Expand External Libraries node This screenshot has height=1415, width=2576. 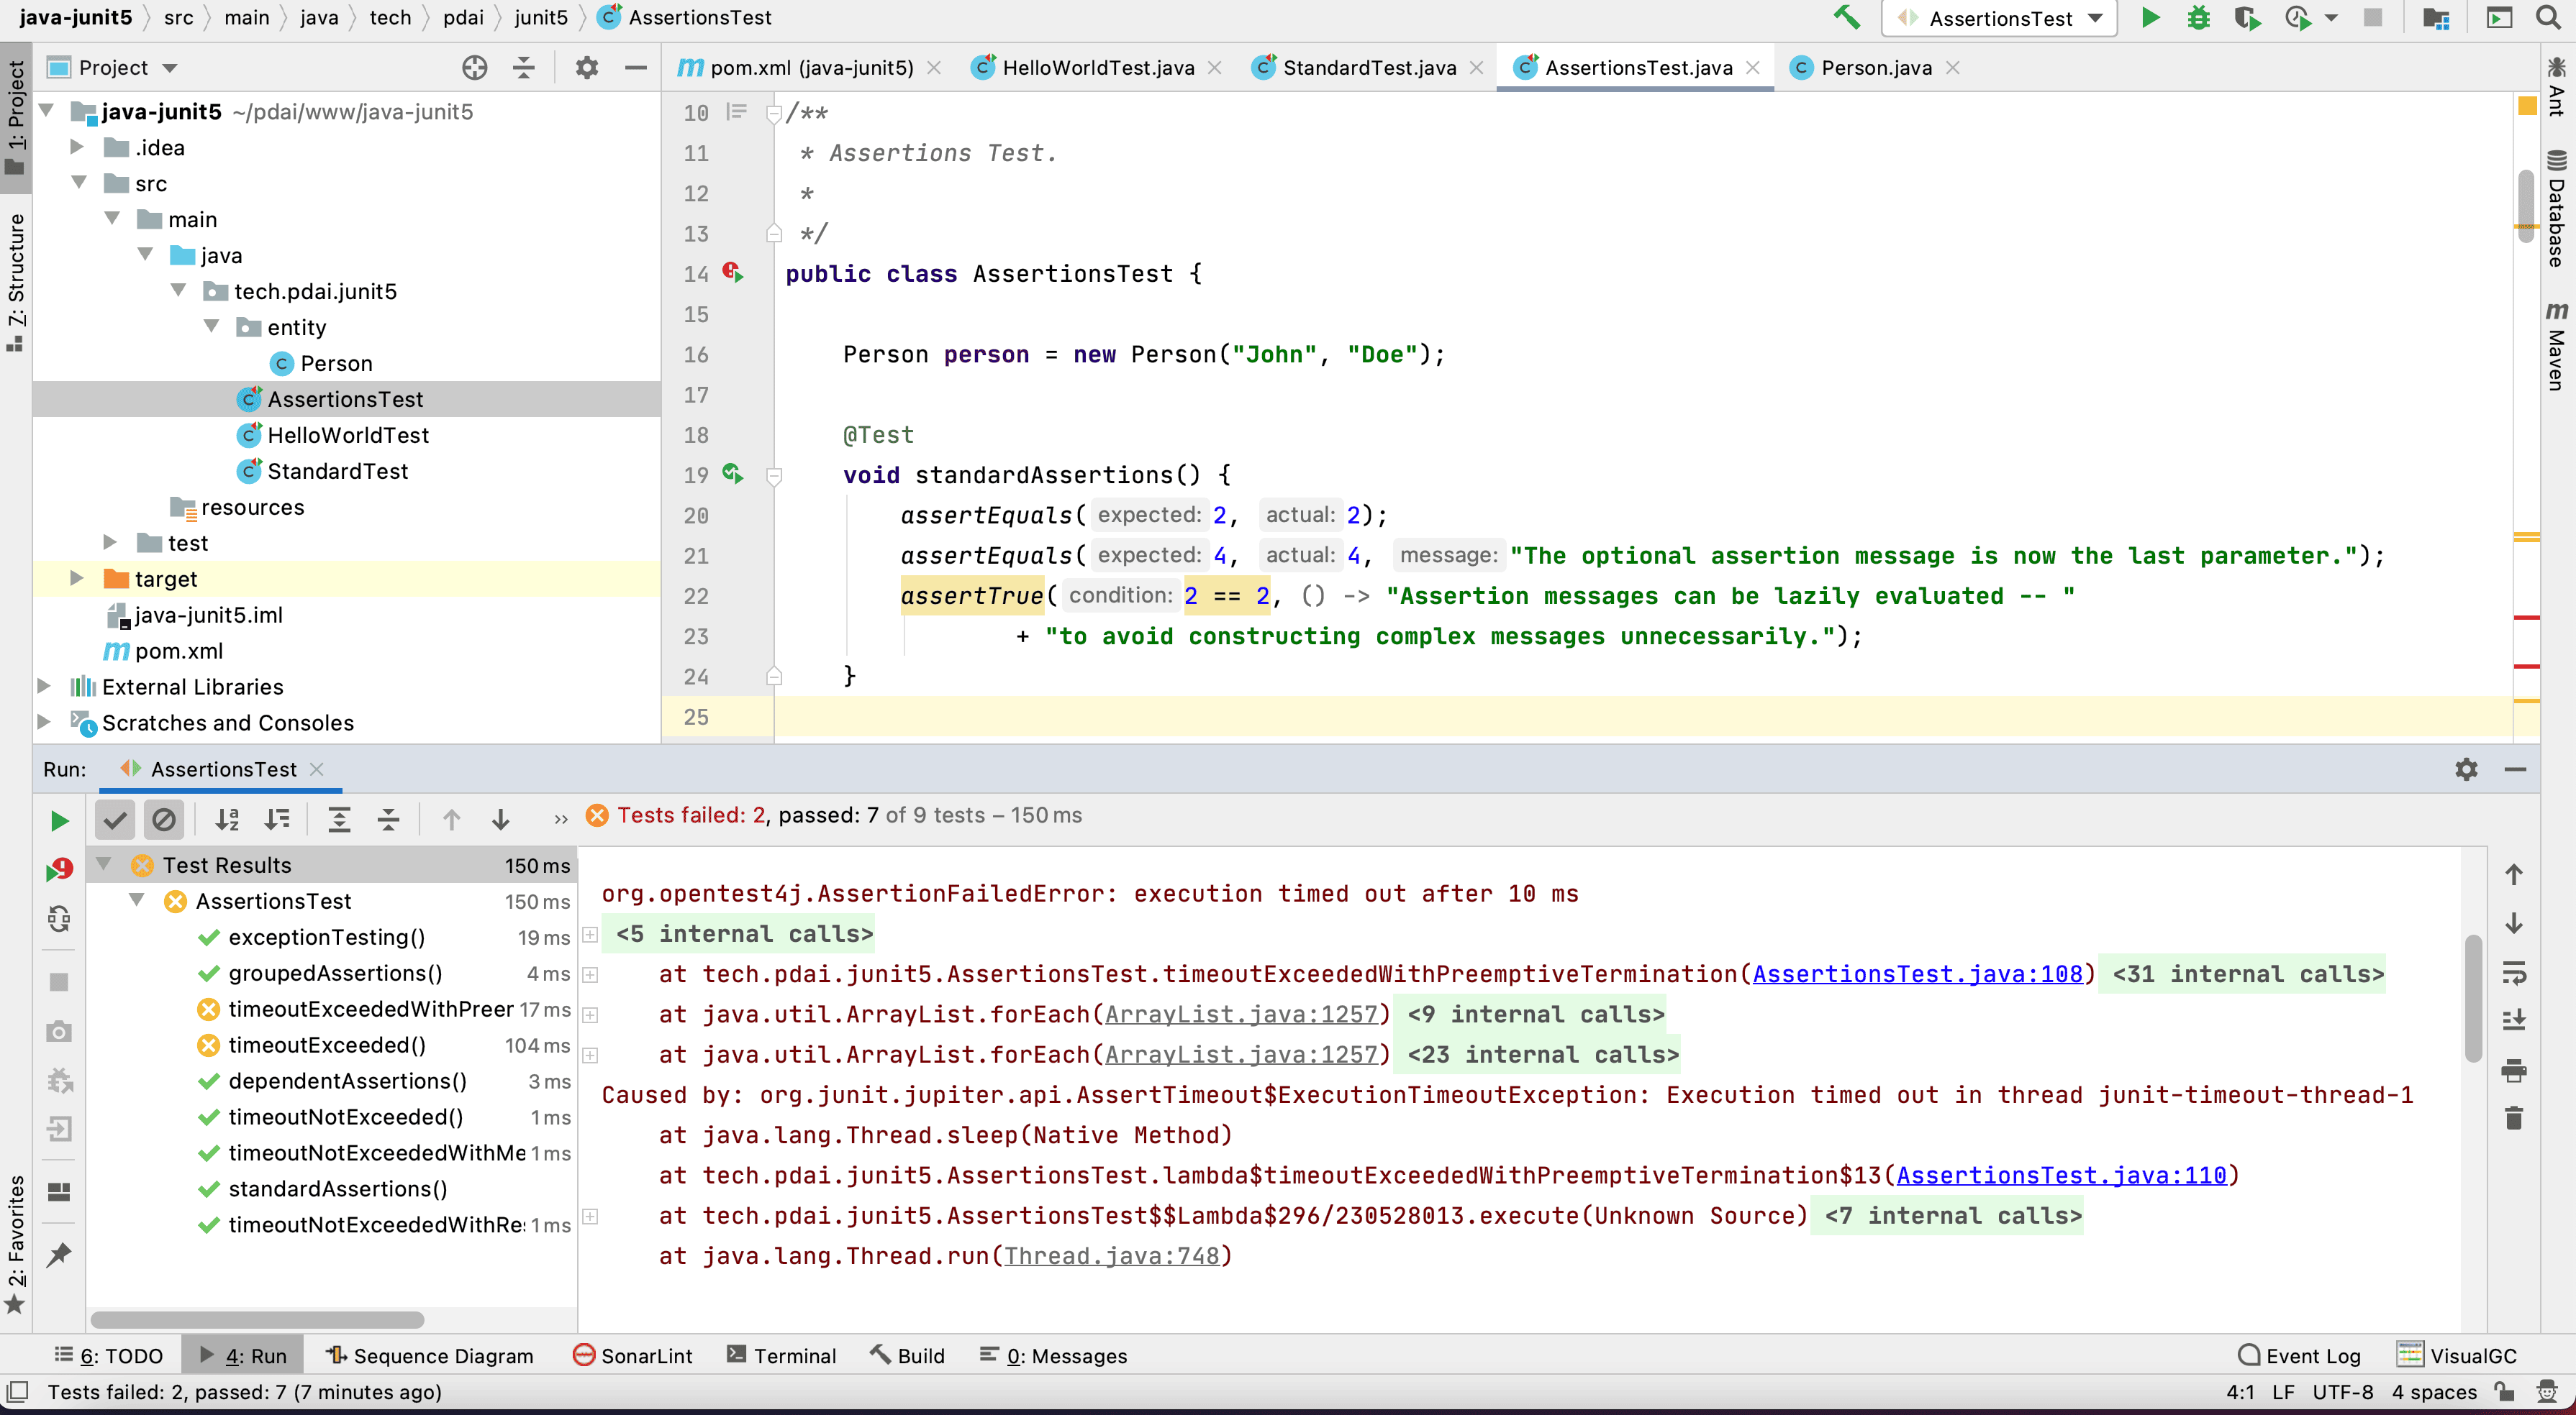tap(44, 687)
